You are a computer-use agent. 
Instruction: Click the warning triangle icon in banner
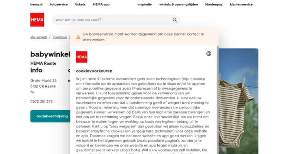(78, 37)
